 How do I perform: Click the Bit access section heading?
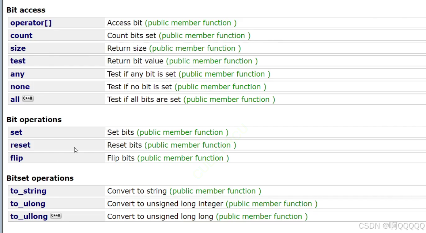coord(26,10)
